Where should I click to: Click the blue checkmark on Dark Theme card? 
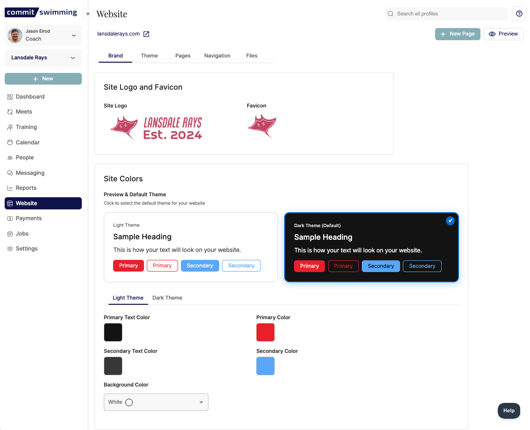coord(450,221)
